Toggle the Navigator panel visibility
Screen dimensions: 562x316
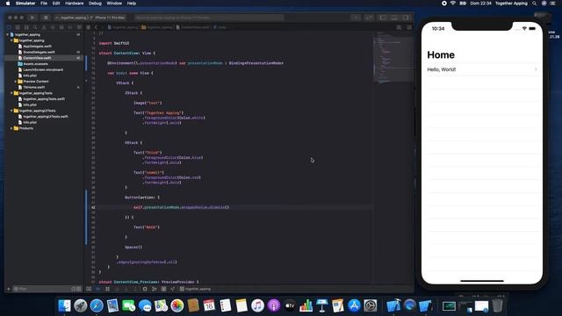[383, 18]
